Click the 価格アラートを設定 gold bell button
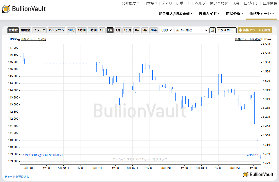Viewport: 279px width, 182px height. [x=255, y=30]
